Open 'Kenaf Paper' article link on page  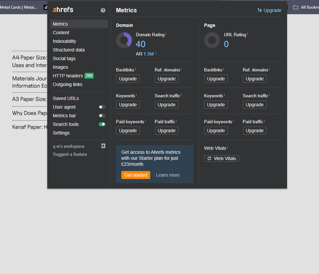tap(30, 127)
